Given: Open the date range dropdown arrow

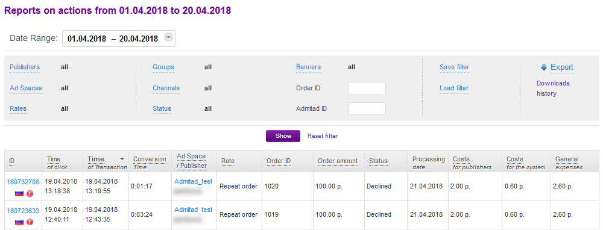Looking at the screenshot, I should pos(169,37).
